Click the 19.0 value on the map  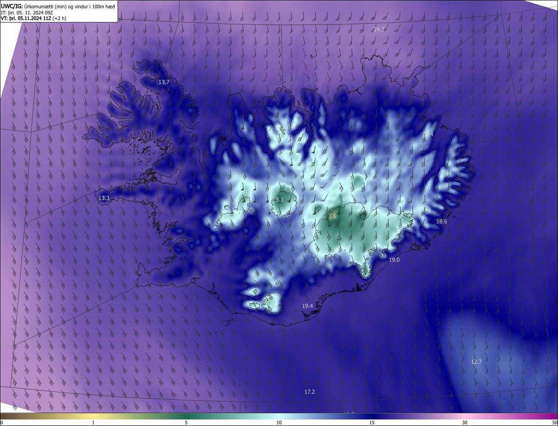tap(394, 260)
